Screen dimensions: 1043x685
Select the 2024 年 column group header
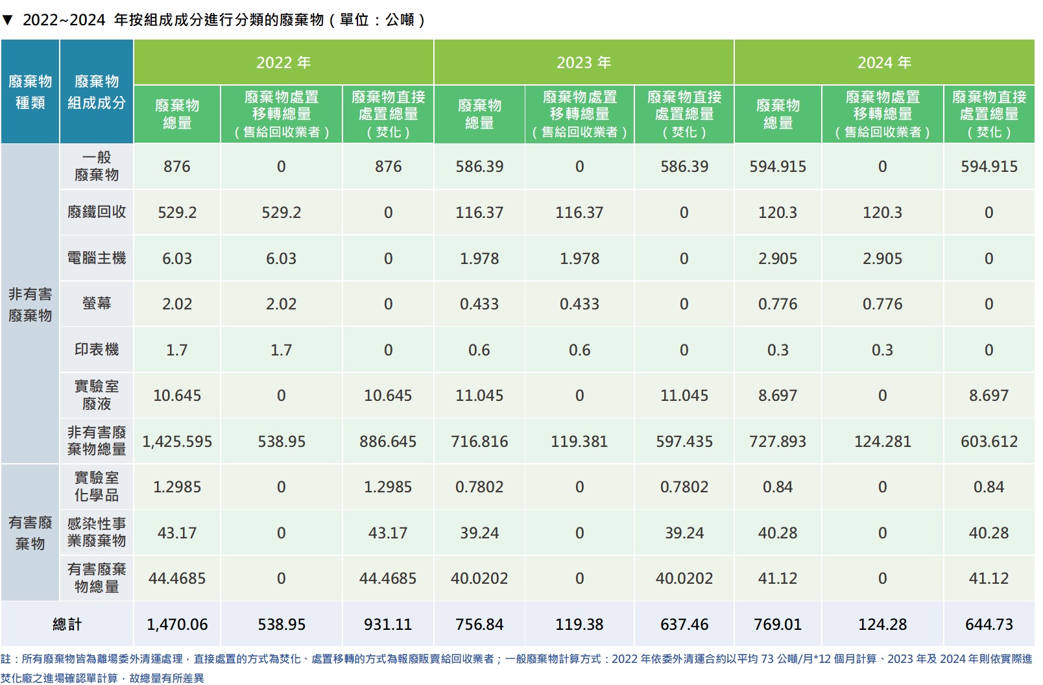[884, 62]
